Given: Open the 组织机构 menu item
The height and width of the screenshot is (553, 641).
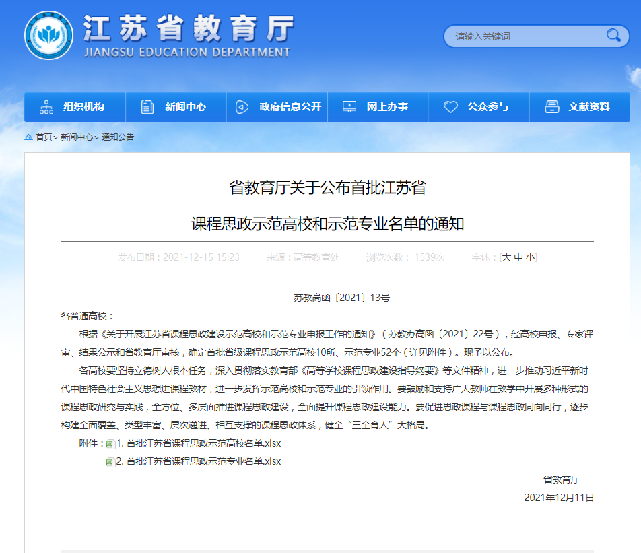Looking at the screenshot, I should tap(84, 107).
